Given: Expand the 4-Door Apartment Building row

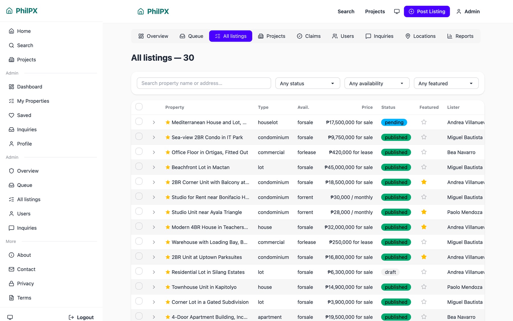Looking at the screenshot, I should coord(154,317).
